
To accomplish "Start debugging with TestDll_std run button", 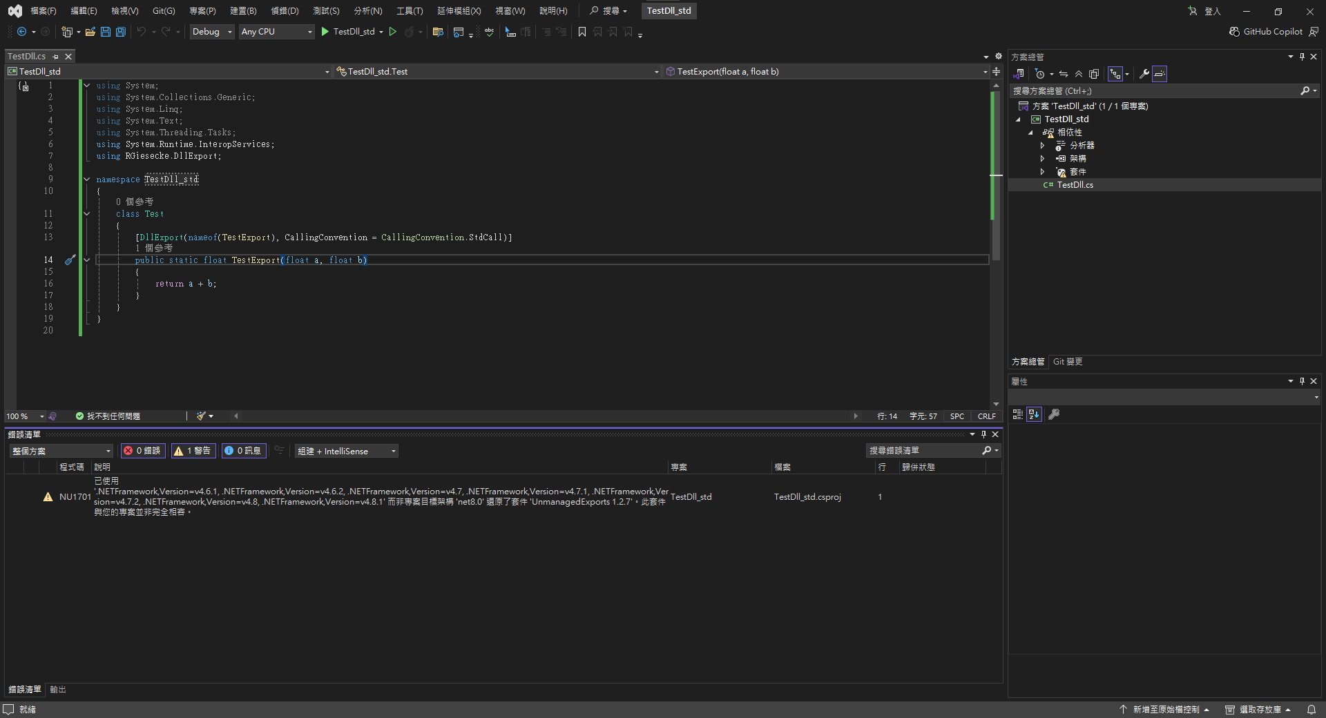I will pyautogui.click(x=349, y=32).
